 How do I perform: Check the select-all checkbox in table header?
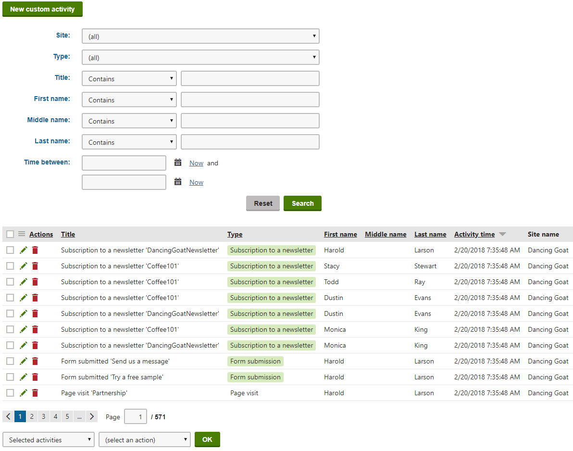tap(10, 234)
